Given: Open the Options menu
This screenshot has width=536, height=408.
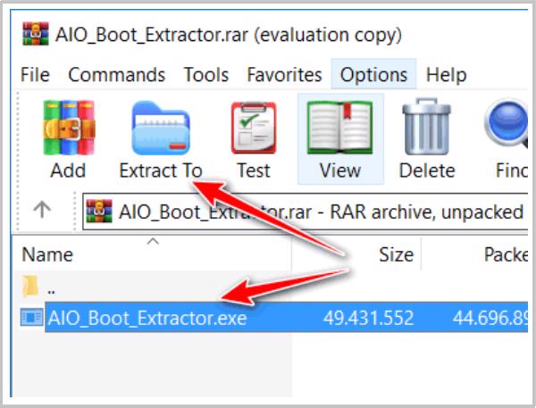Looking at the screenshot, I should pyautogui.click(x=373, y=74).
